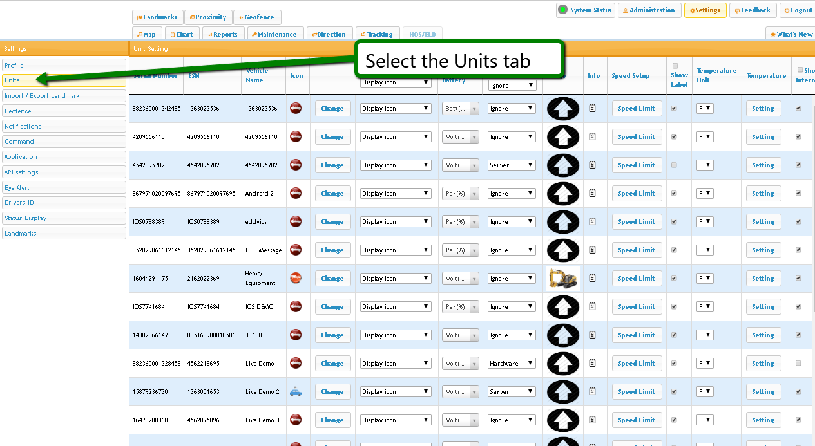Click the orange icon for Heavy Equipment unit
The height and width of the screenshot is (446, 815).
tap(296, 279)
